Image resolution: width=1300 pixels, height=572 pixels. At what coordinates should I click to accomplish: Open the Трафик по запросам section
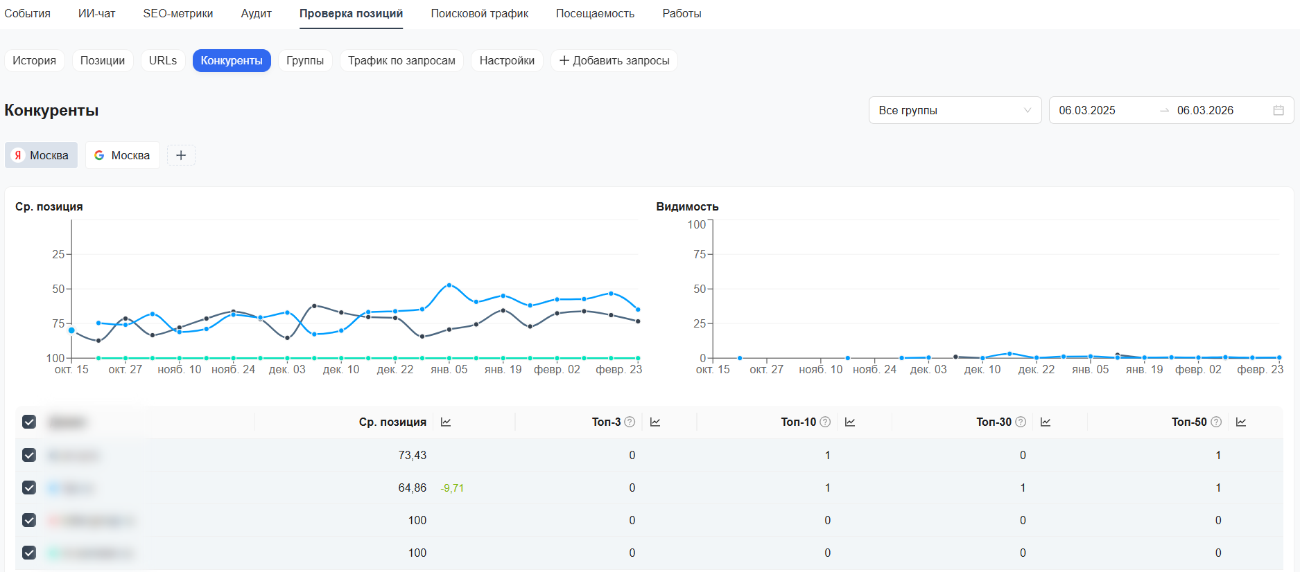pos(401,60)
